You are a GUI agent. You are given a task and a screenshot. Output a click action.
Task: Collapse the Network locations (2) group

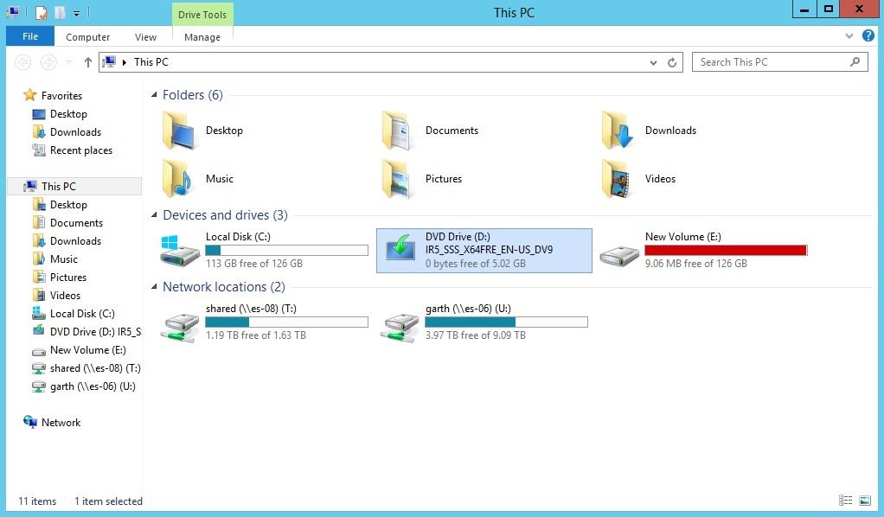coord(154,286)
